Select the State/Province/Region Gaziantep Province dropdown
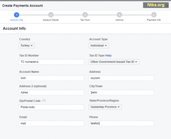This screenshot has width=171, height=139. coord(105,107)
